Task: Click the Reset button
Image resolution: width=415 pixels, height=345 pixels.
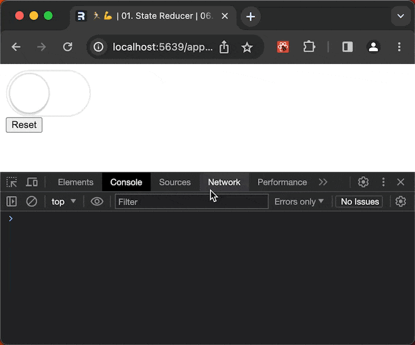Action: click(x=24, y=125)
